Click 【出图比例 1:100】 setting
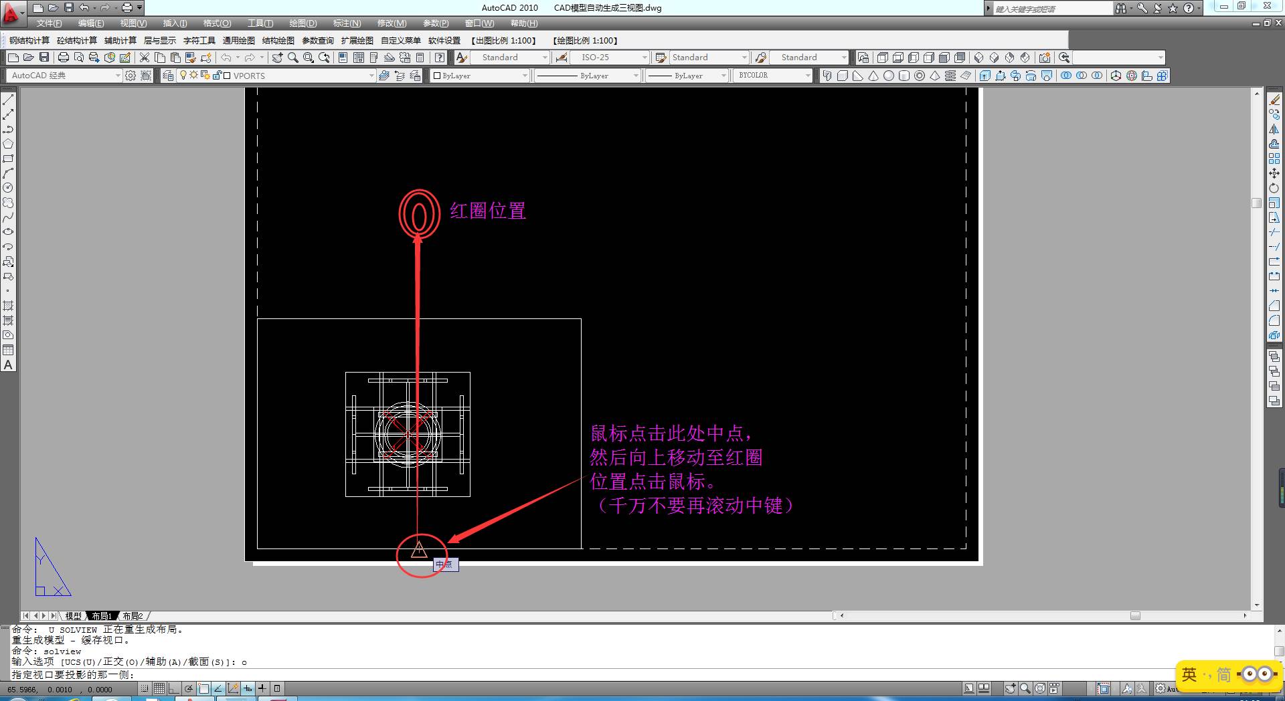 coord(504,41)
